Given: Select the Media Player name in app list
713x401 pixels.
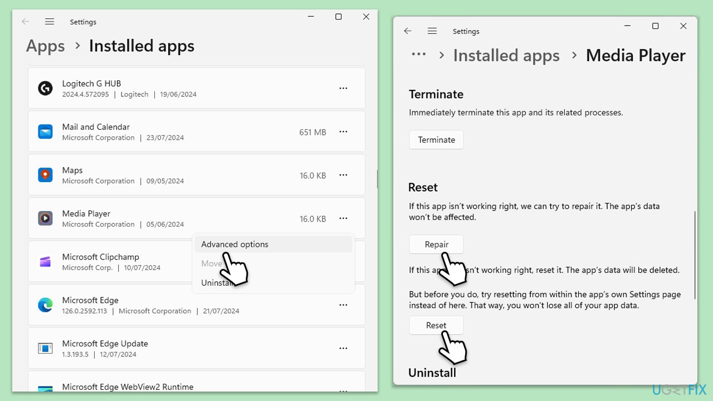Looking at the screenshot, I should point(86,214).
